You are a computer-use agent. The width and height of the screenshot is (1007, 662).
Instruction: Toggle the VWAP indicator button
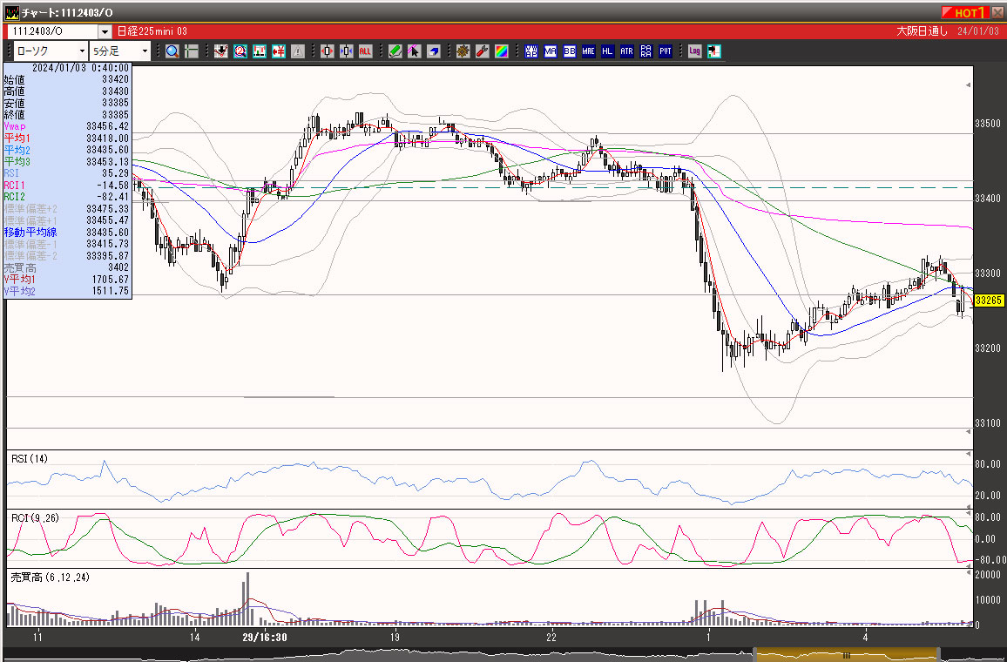(531, 51)
